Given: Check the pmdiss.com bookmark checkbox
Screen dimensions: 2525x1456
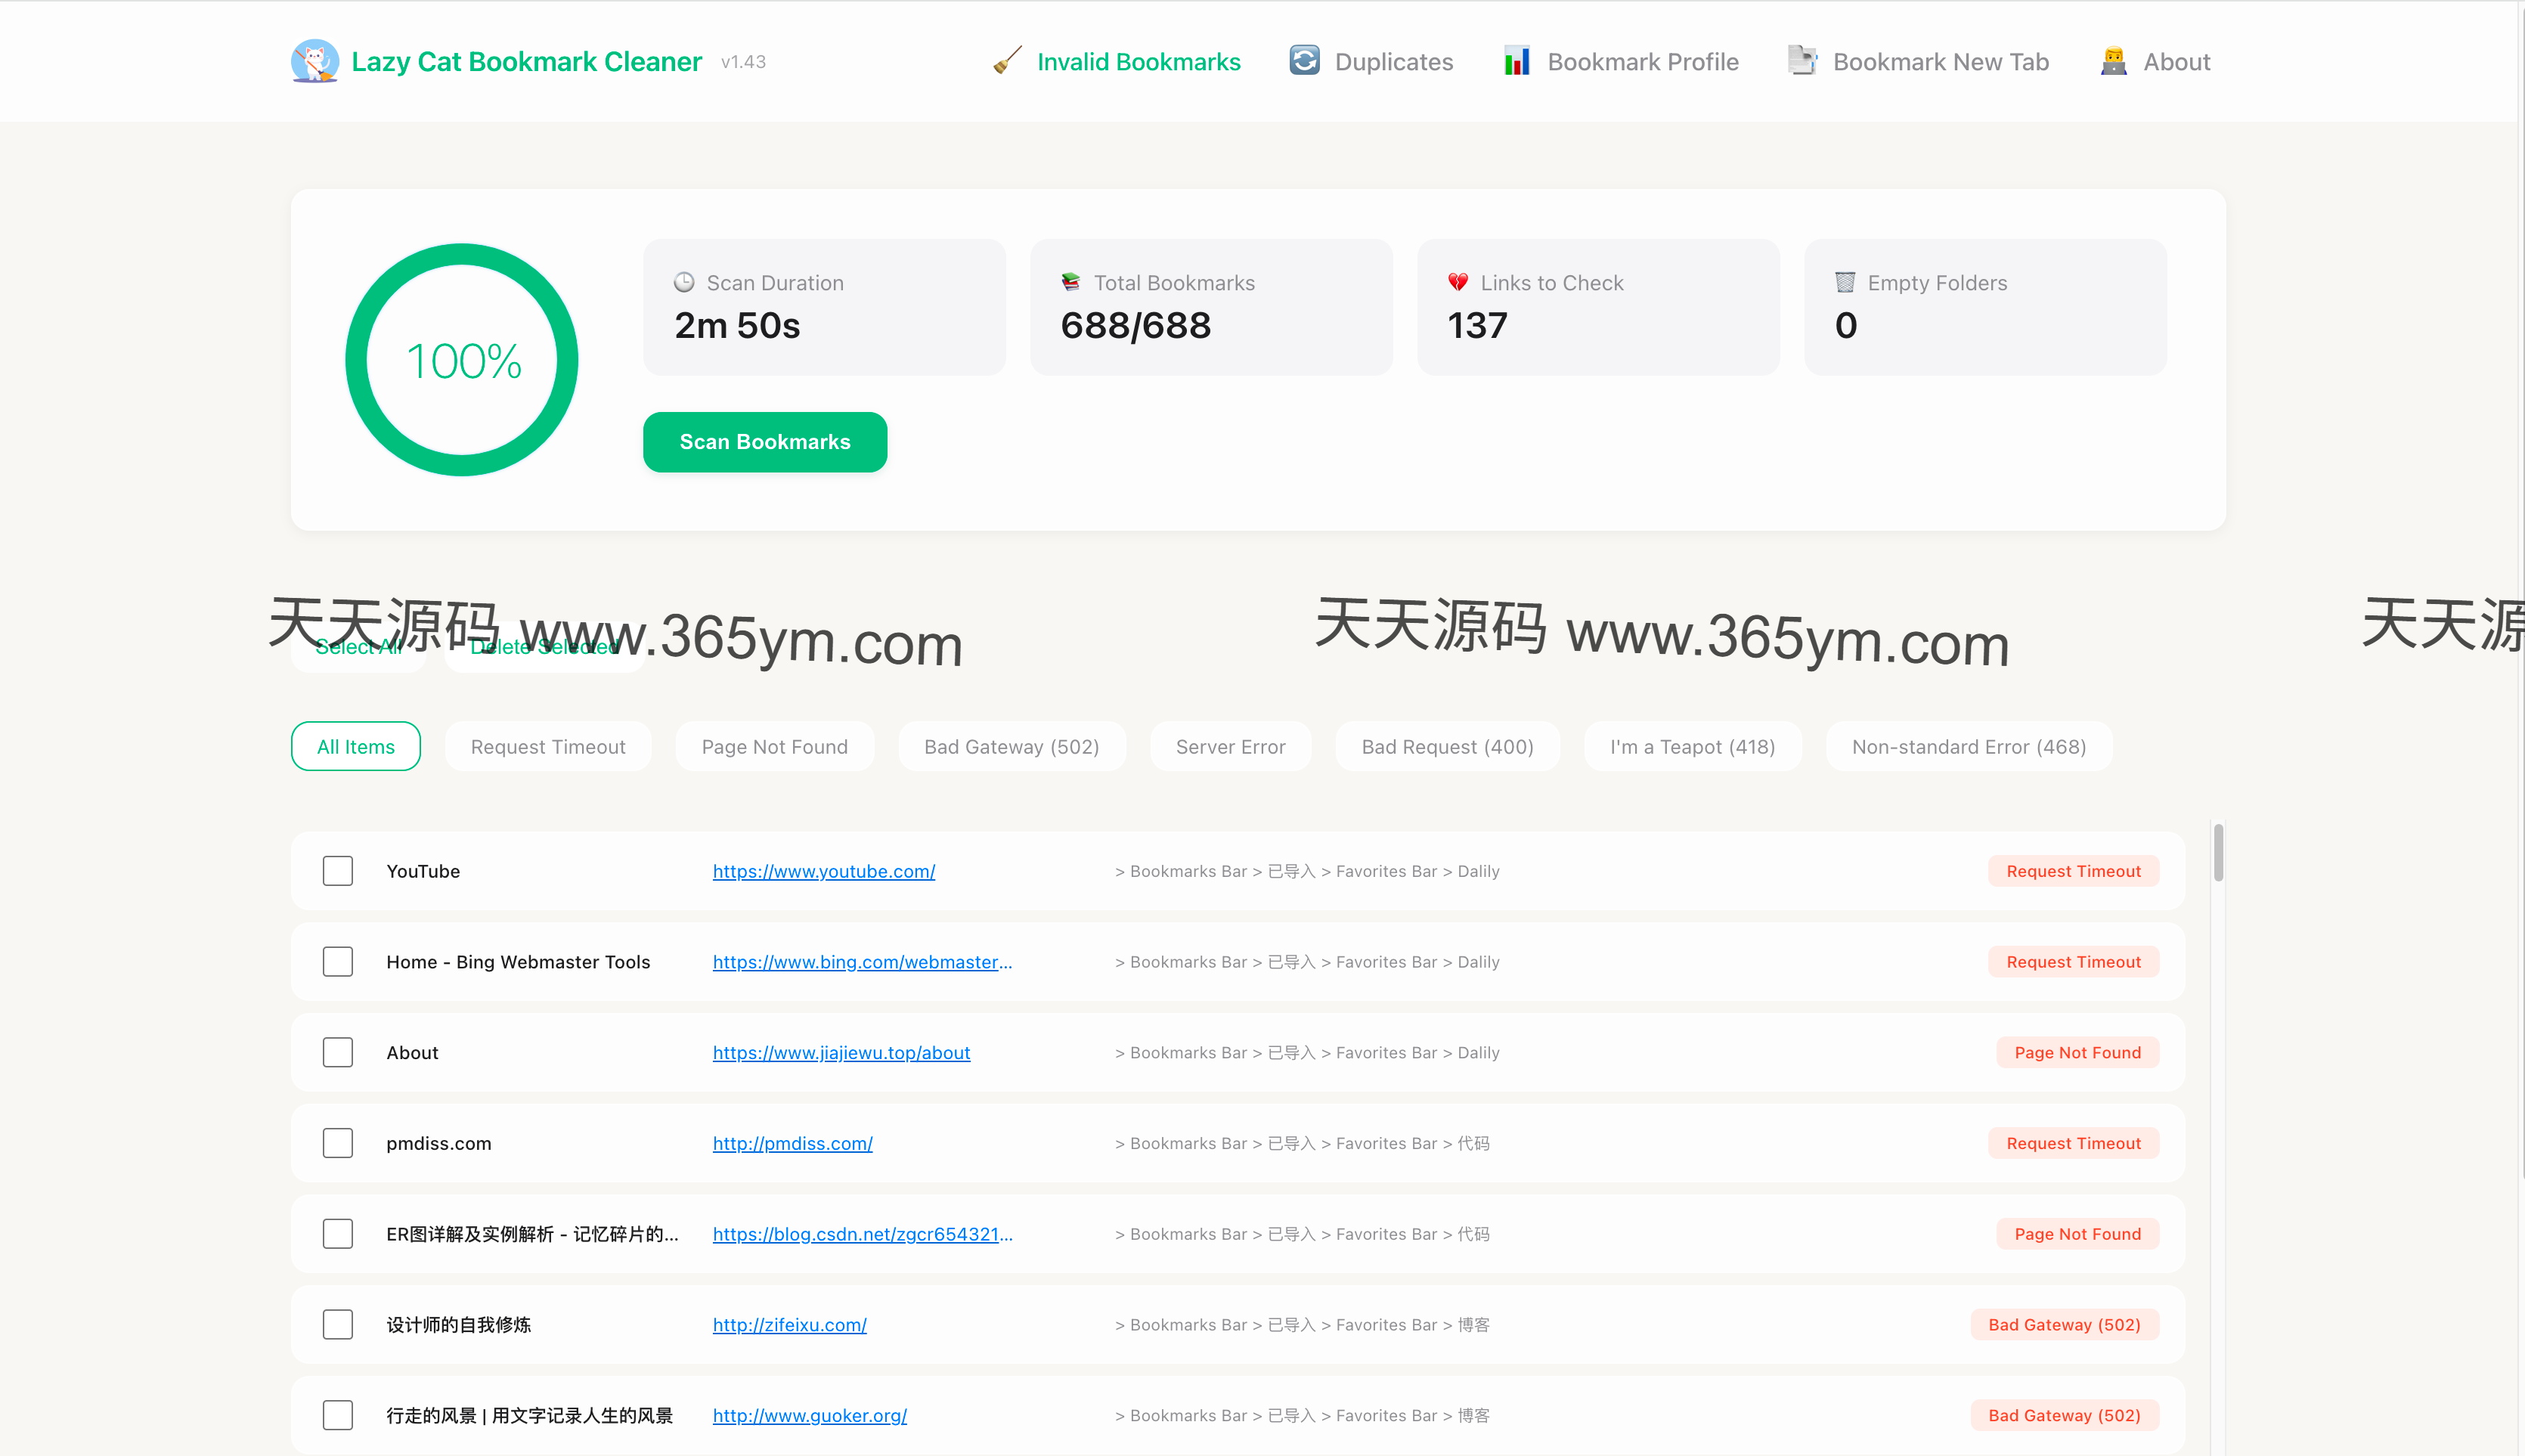Looking at the screenshot, I should (x=338, y=1143).
